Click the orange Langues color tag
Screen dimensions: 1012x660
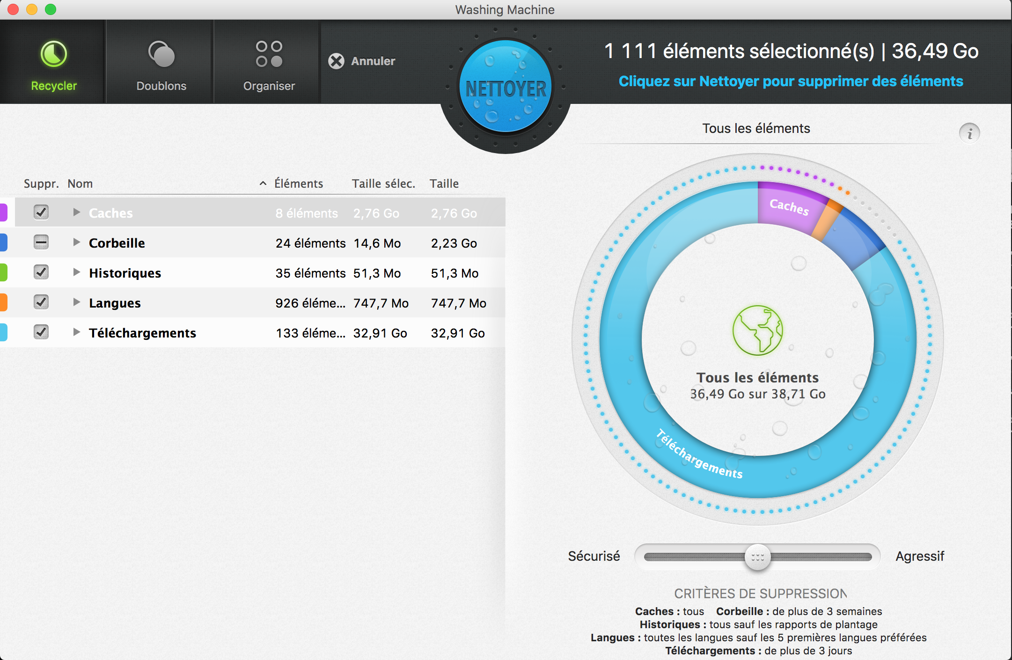tap(3, 302)
